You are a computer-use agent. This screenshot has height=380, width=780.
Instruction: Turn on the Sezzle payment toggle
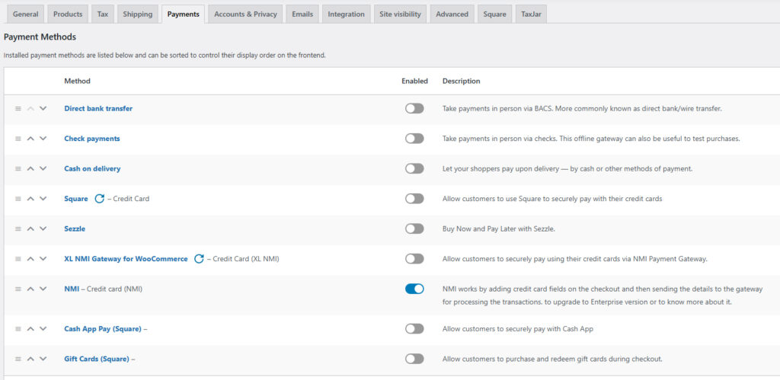coord(414,228)
